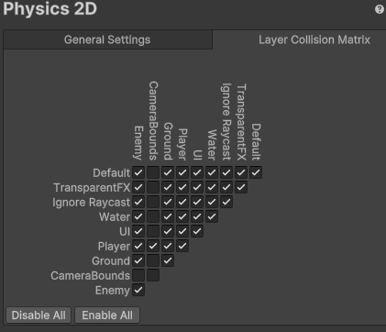
Task: Uncheck Ignore Raycast row Ignore Raycast column
Action: (x=226, y=202)
